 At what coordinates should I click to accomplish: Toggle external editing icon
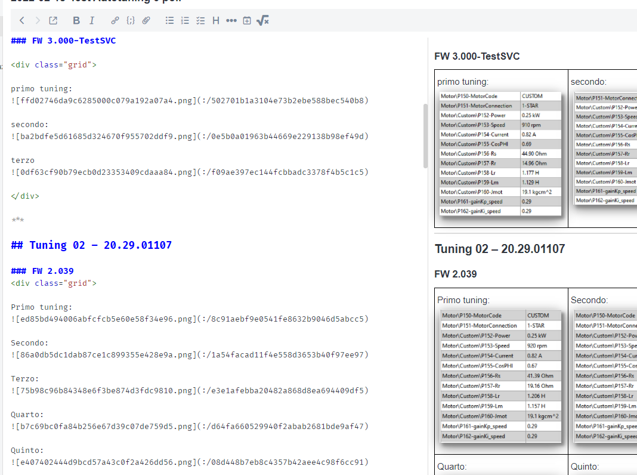coord(53,20)
